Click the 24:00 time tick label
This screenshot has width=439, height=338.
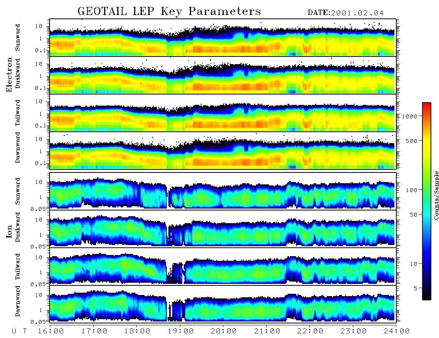point(397,331)
